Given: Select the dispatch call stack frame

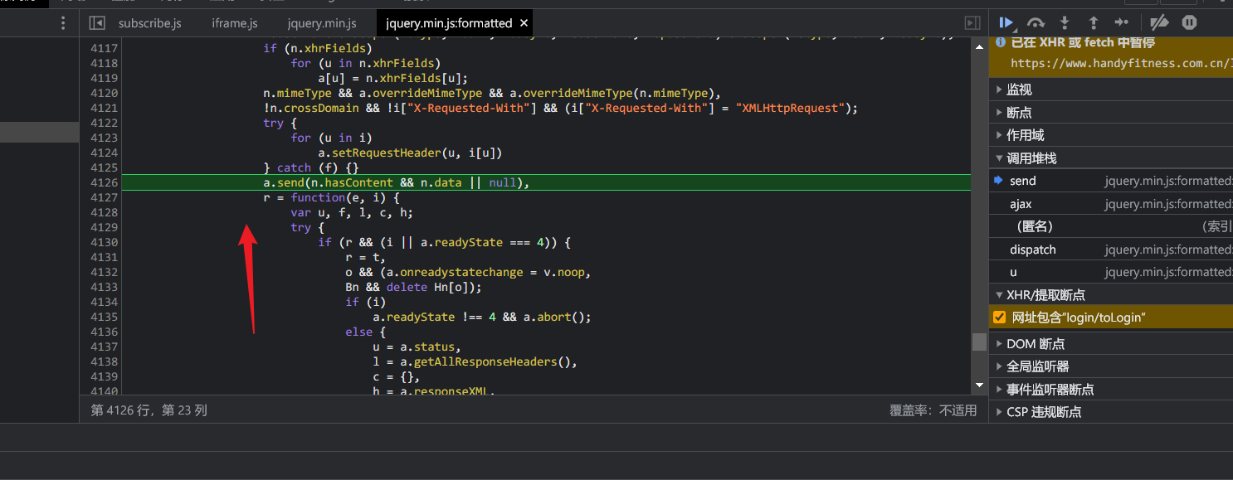Looking at the screenshot, I should 1111,250.
